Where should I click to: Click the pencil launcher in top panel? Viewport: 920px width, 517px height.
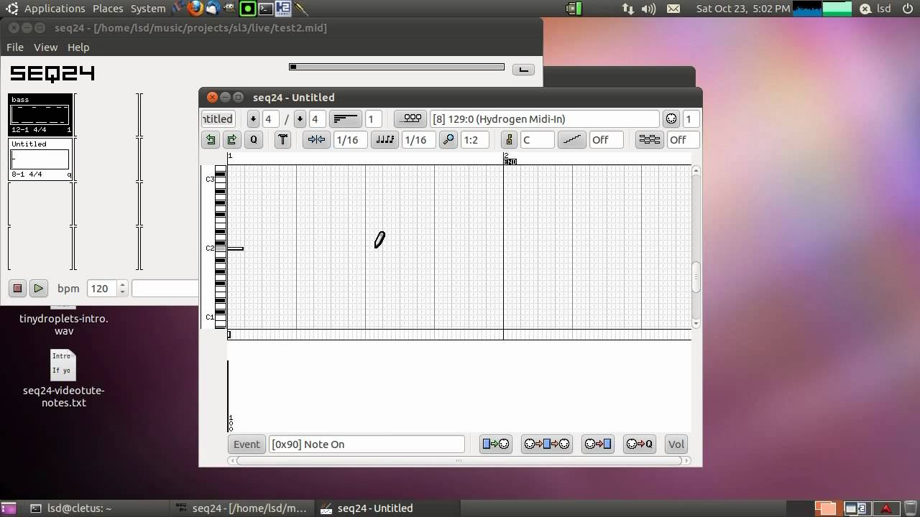301,9
